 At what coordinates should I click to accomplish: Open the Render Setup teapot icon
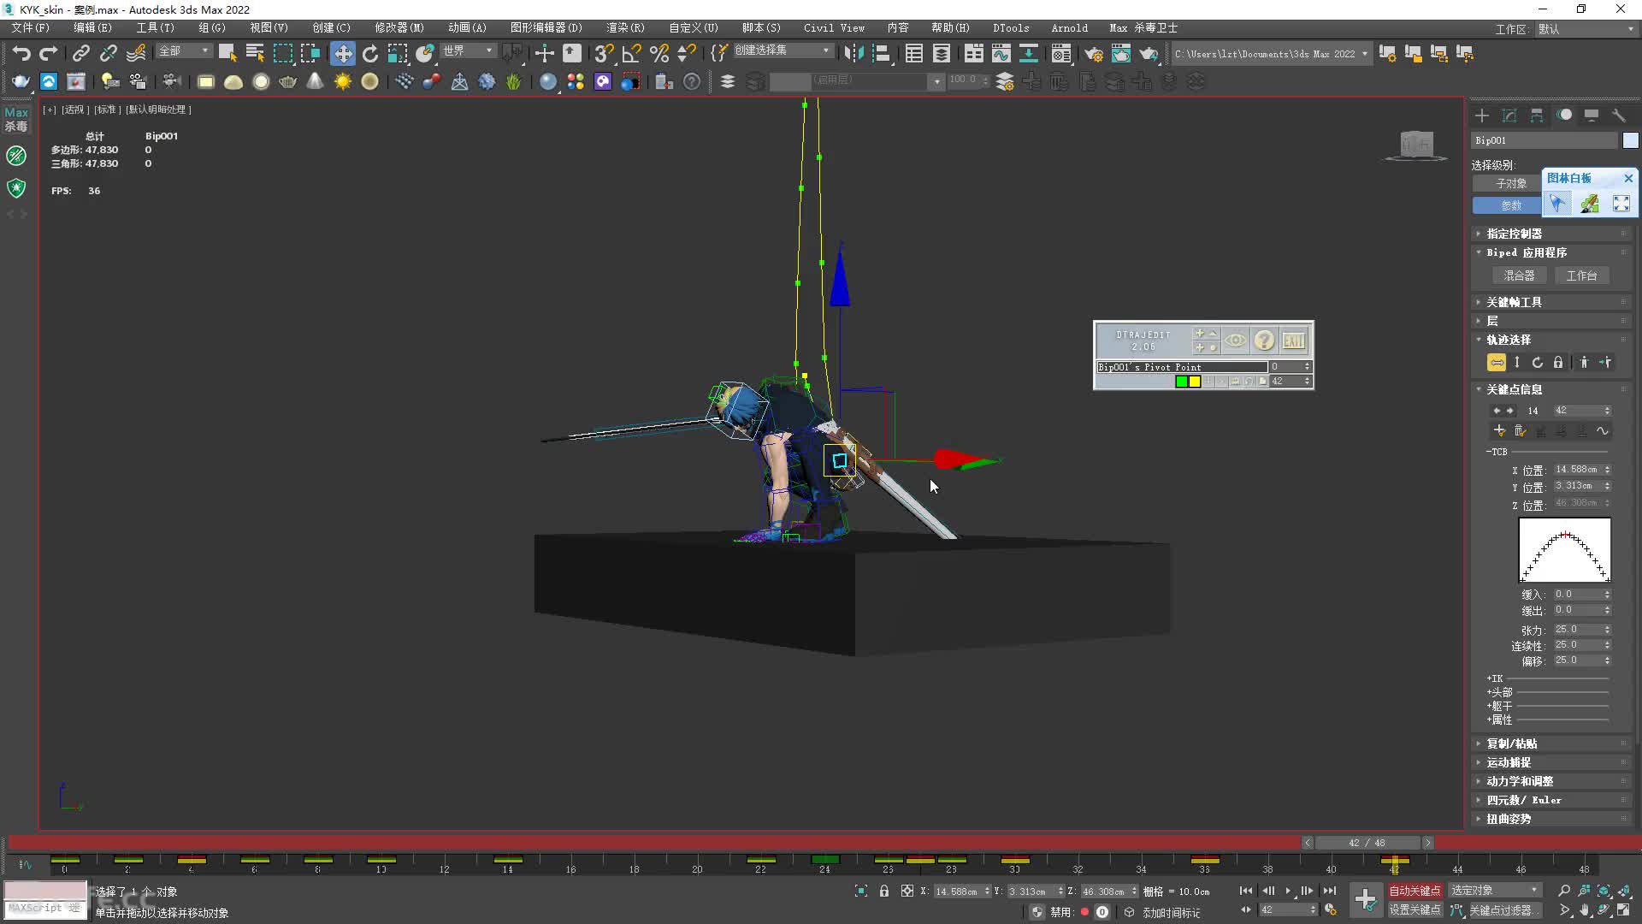tap(1093, 53)
